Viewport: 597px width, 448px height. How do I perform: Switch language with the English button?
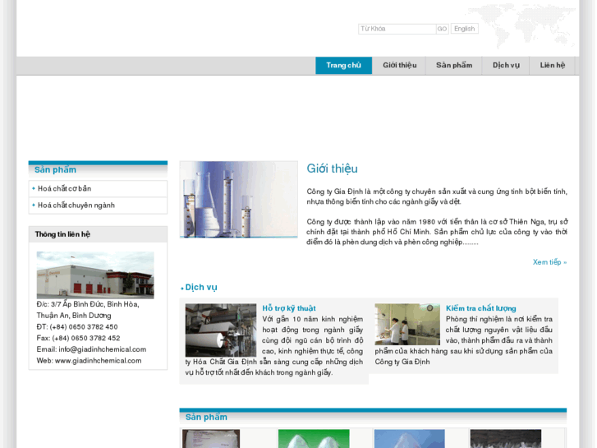(465, 29)
